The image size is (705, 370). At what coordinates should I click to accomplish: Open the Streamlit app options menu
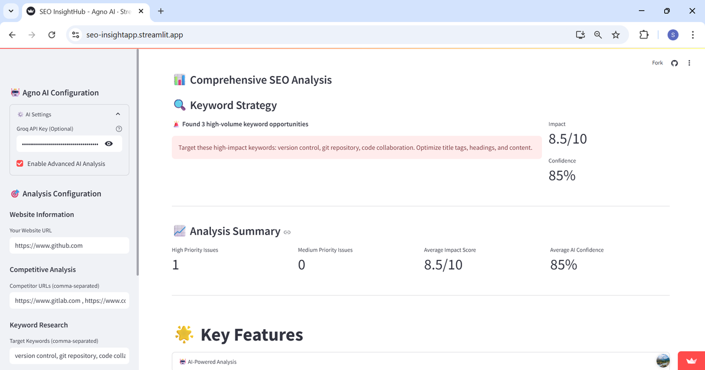pos(689,63)
